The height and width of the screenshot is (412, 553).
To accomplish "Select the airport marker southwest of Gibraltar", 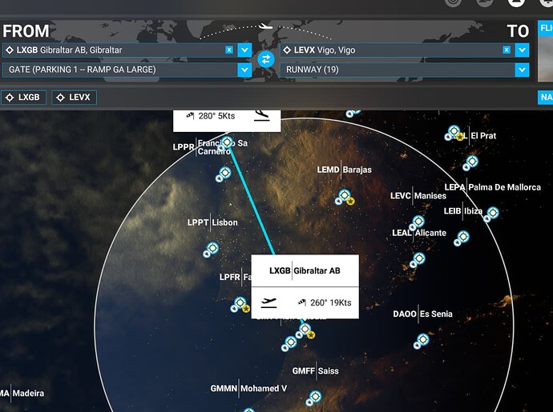I will 291,342.
